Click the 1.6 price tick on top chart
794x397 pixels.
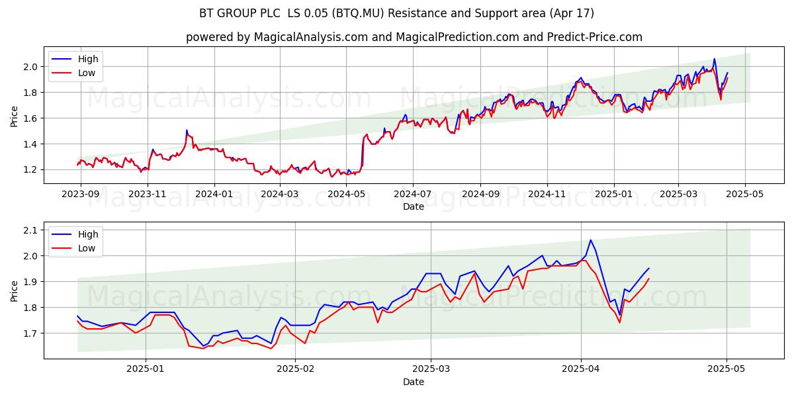pyautogui.click(x=31, y=118)
